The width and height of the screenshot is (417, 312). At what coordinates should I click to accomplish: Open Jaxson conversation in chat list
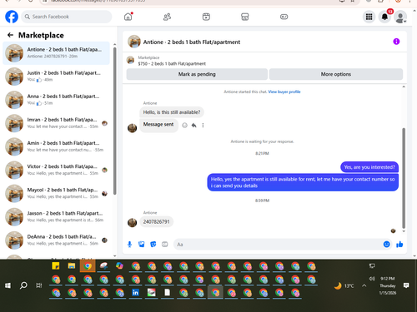click(57, 216)
